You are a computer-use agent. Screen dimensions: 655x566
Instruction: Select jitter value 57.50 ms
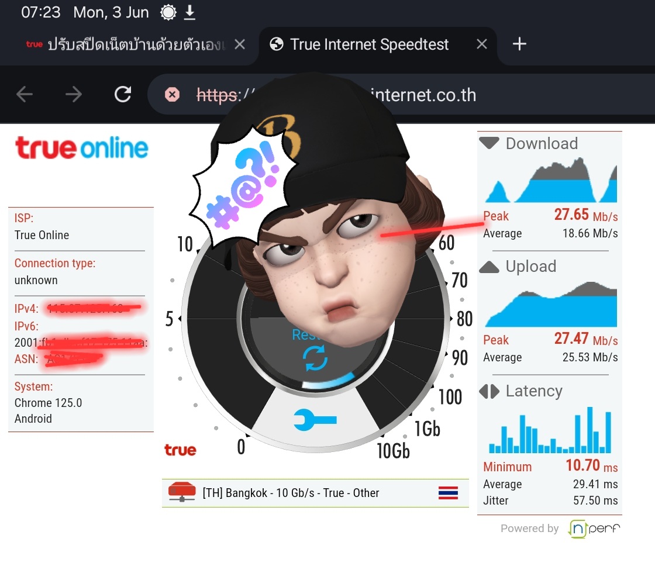tap(595, 501)
